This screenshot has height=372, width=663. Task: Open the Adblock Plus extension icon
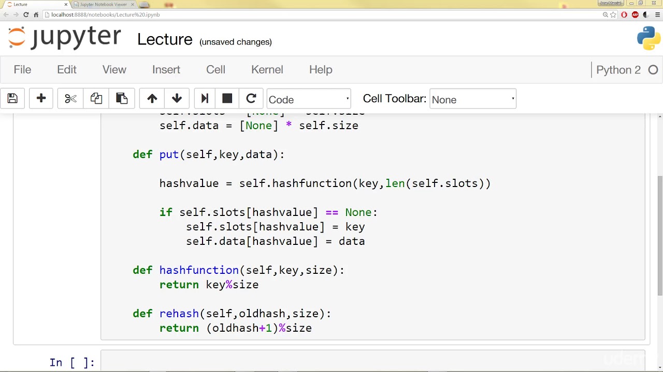(x=635, y=14)
